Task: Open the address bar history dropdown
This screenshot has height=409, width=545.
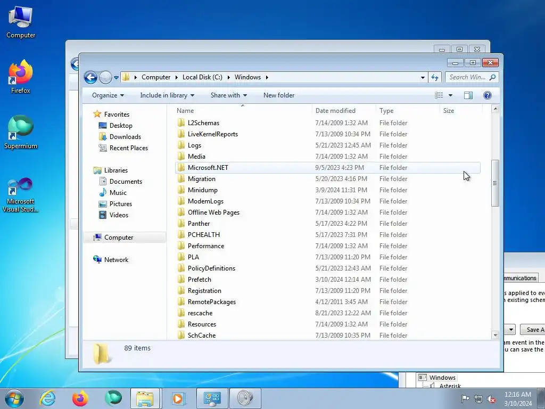Action: (423, 78)
